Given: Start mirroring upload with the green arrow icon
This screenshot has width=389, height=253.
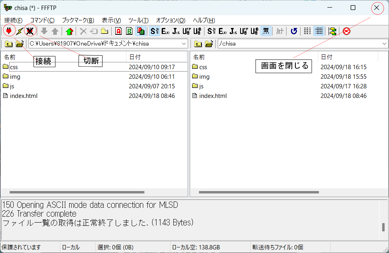Looking at the screenshot, I should pos(69,31).
